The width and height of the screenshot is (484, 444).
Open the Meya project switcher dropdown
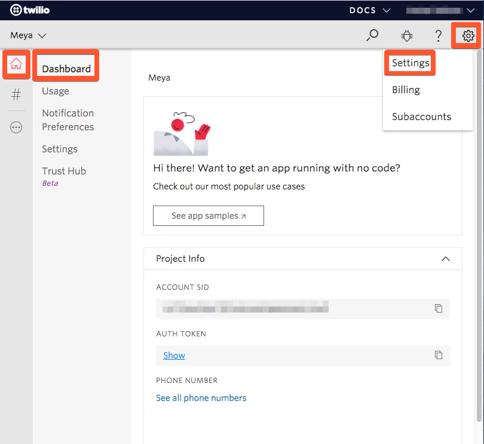(x=28, y=35)
